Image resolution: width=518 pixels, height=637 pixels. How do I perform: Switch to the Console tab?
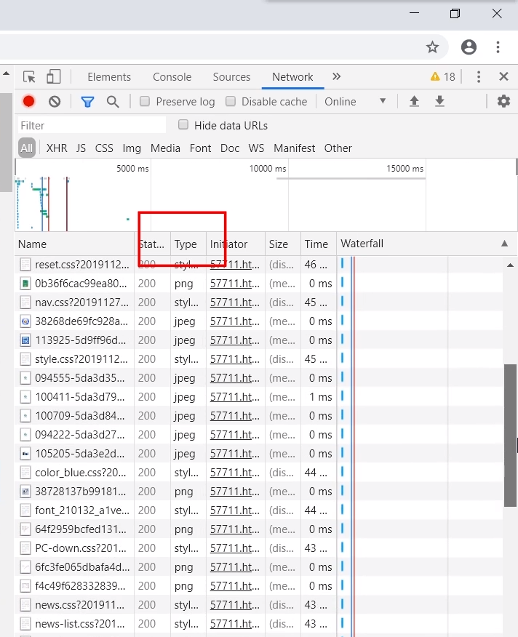click(x=172, y=77)
